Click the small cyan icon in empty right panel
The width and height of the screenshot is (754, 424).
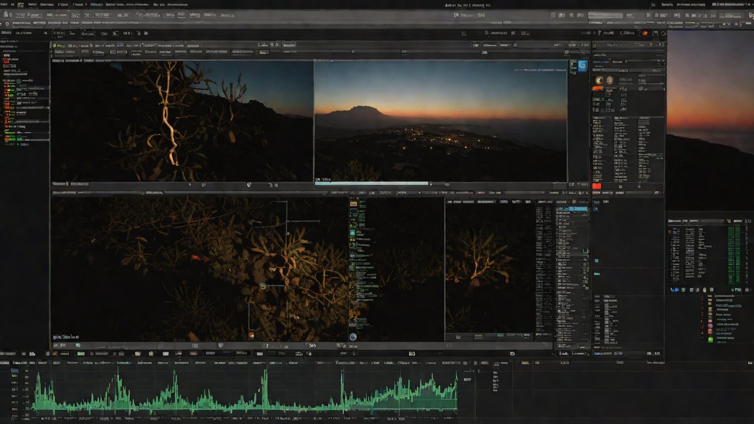(596, 260)
